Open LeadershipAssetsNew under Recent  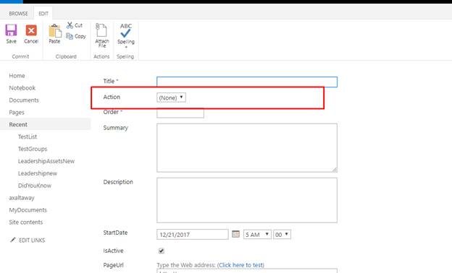tap(46, 161)
